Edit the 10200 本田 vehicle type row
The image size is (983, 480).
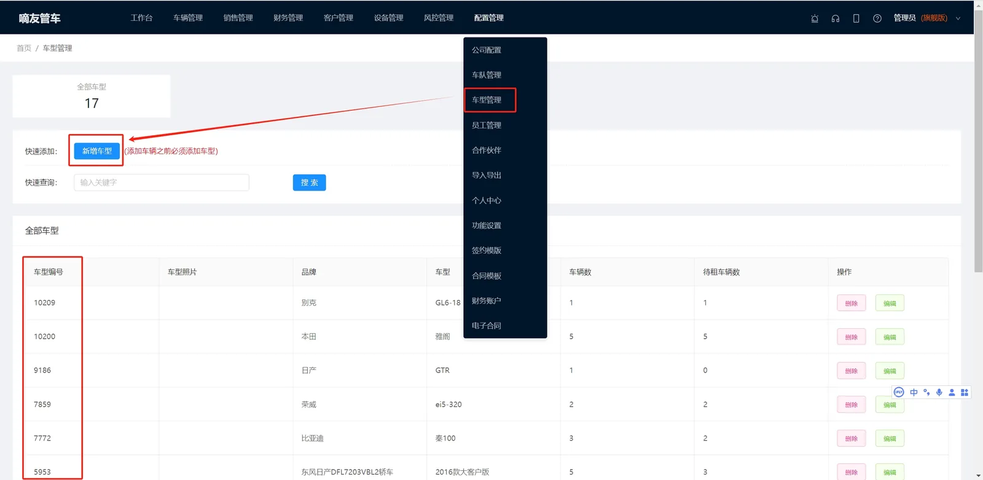tap(890, 337)
